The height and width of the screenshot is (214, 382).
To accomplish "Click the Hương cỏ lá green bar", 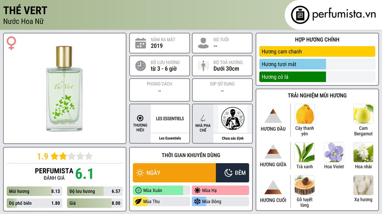I will pyautogui.click(x=292, y=77).
